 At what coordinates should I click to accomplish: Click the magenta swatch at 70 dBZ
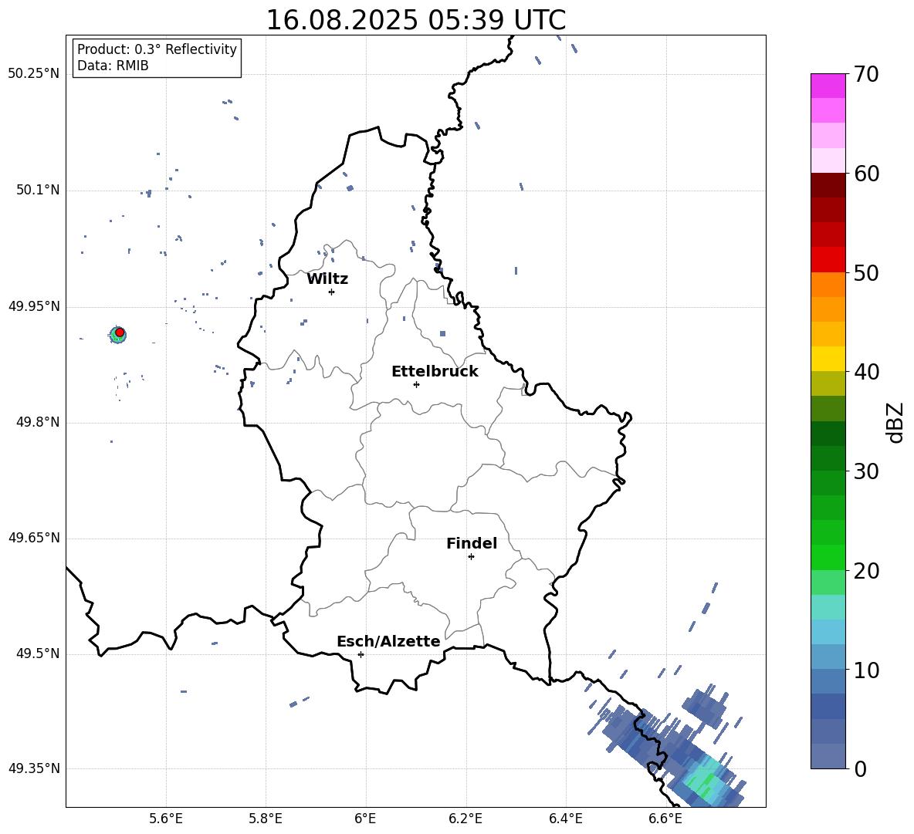(x=828, y=86)
